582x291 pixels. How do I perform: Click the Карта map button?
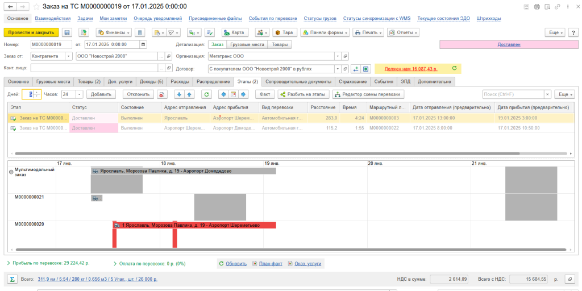click(235, 32)
